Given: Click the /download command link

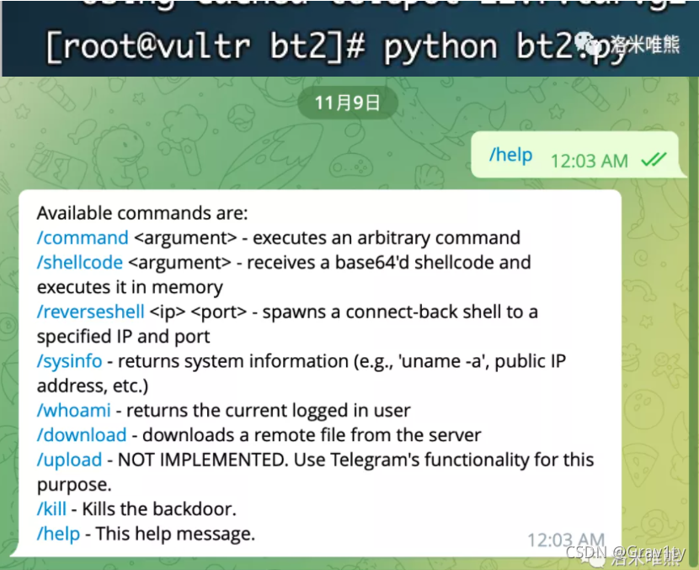Looking at the screenshot, I should [x=82, y=435].
